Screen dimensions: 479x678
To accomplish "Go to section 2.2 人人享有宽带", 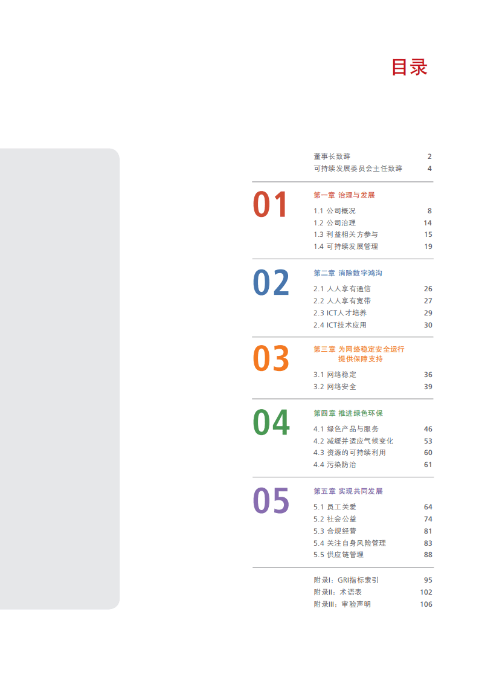I will click(x=342, y=301).
